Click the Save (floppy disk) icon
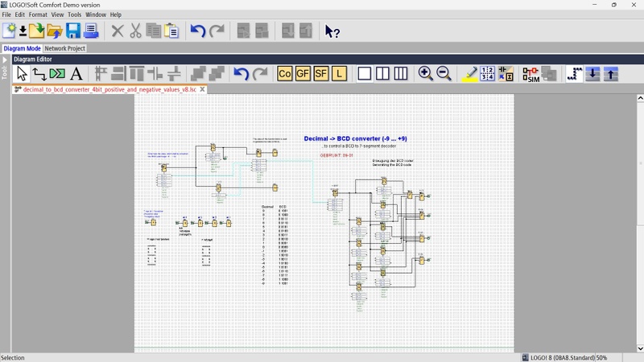This screenshot has height=362, width=644. tap(73, 31)
